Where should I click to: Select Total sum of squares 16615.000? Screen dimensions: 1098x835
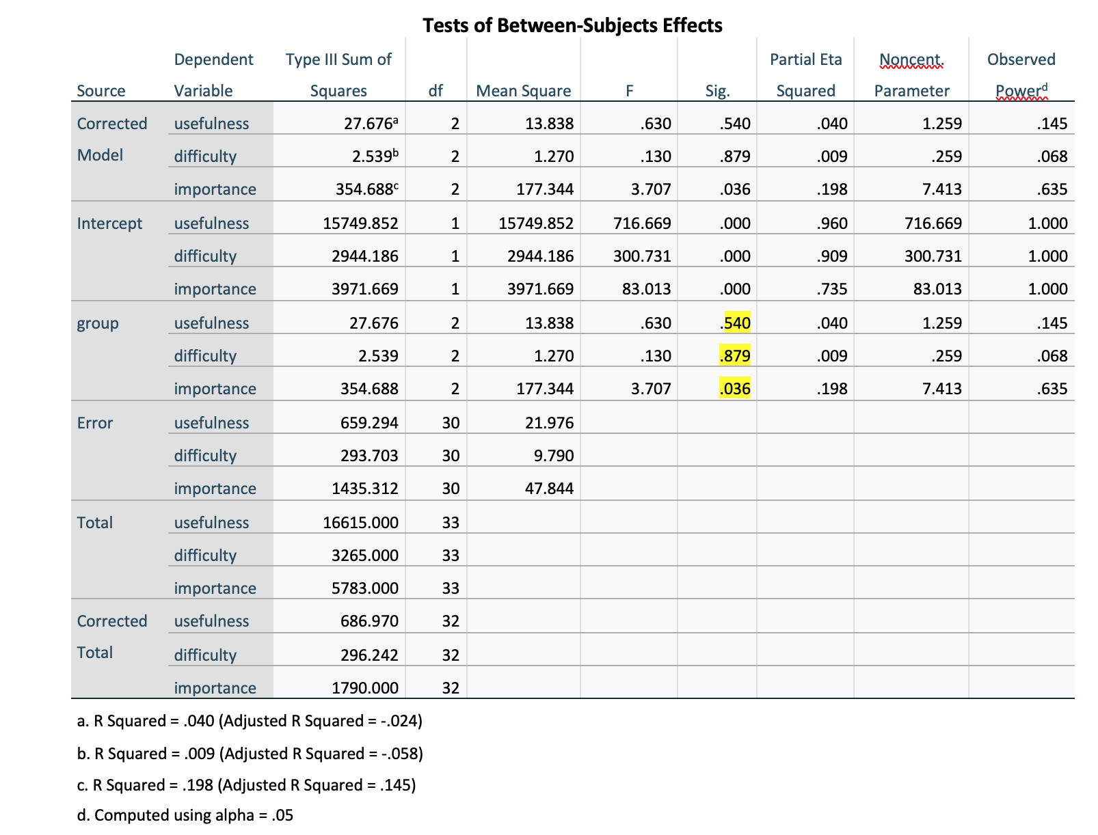(x=361, y=523)
